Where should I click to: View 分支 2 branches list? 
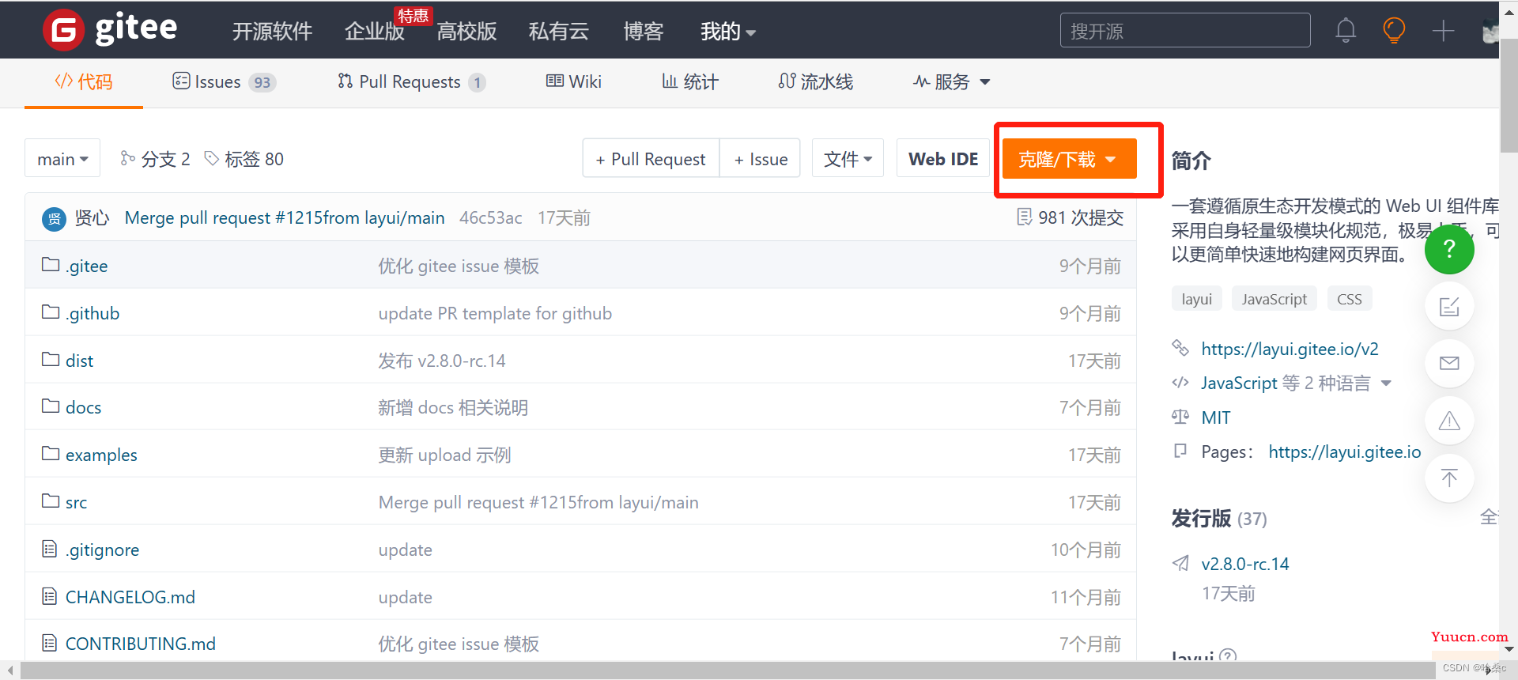(155, 159)
